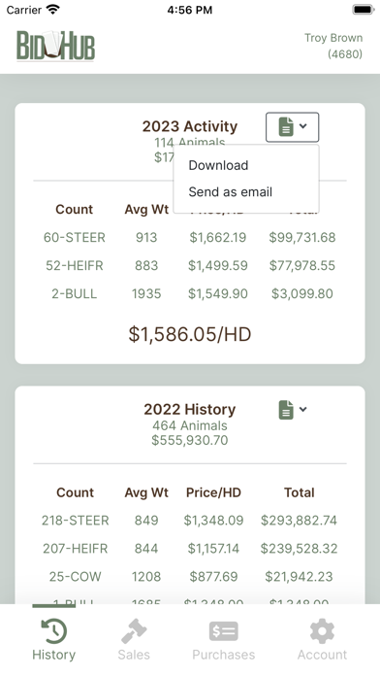Switch to the Account tab
The image size is (380, 676).
(322, 640)
